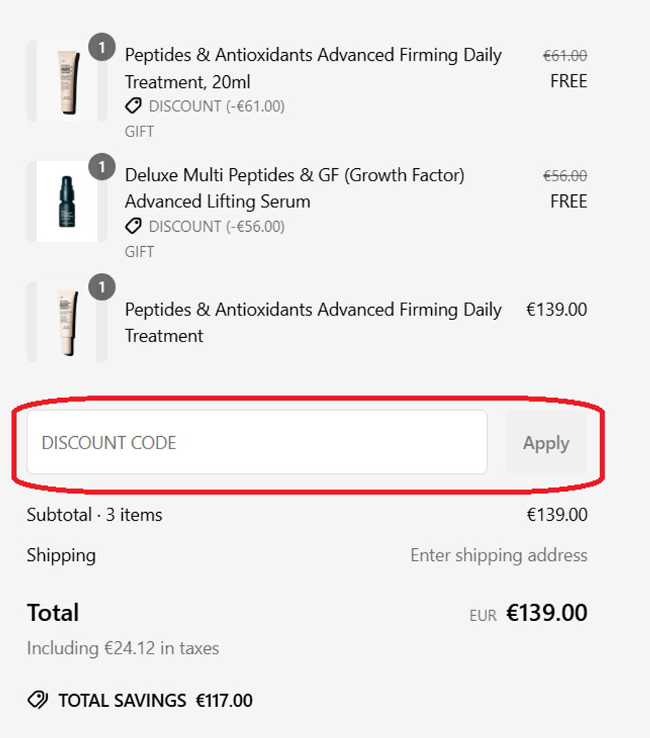Click the discount tag icon under the 20ml Treatment
650x738 pixels.
(x=134, y=106)
